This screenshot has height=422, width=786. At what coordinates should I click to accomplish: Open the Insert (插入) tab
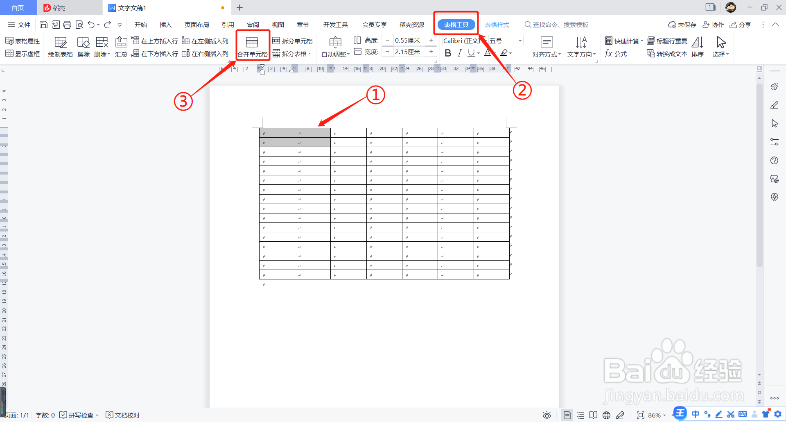[x=165, y=25]
